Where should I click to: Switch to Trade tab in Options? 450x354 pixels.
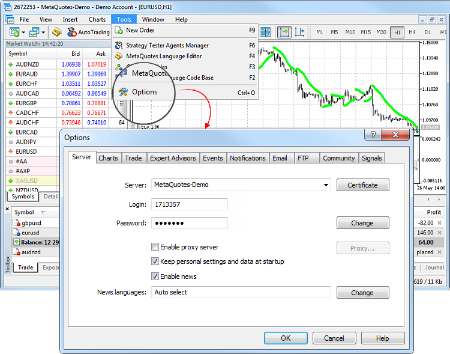pos(133,158)
